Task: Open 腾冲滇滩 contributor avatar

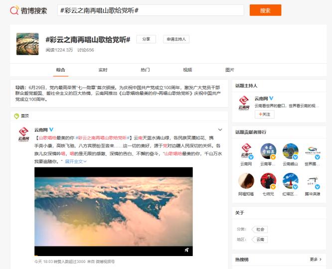Action: (312, 181)
